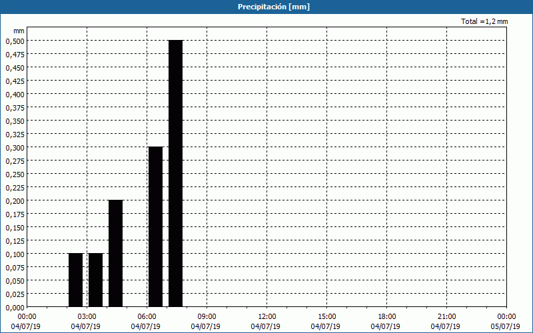Click the 0,100 y-axis label

click(x=15, y=254)
